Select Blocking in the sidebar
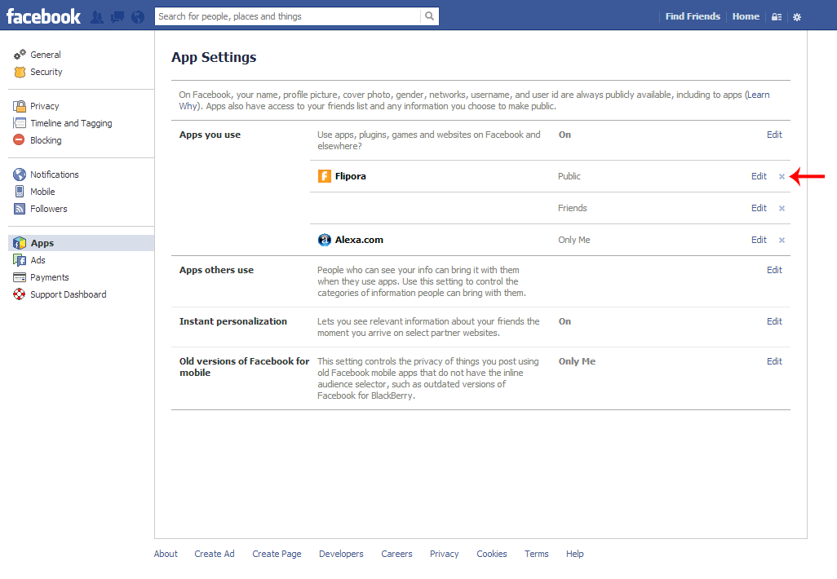The height and width of the screenshot is (579, 837). [x=46, y=140]
